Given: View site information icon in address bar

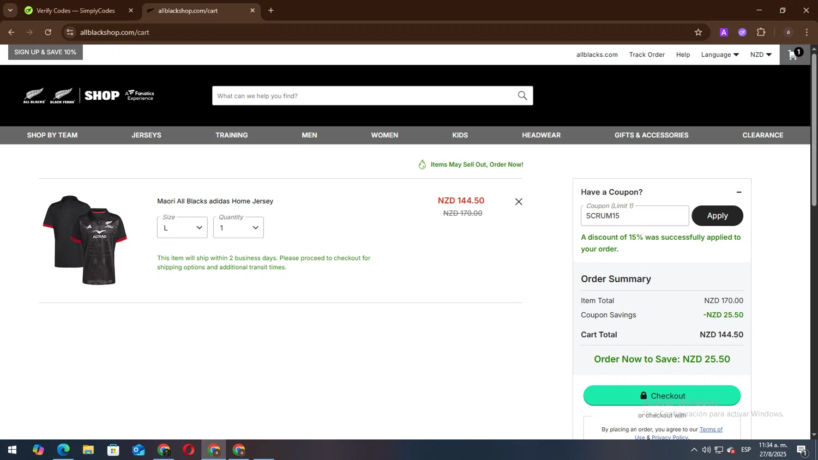Looking at the screenshot, I should tap(70, 32).
